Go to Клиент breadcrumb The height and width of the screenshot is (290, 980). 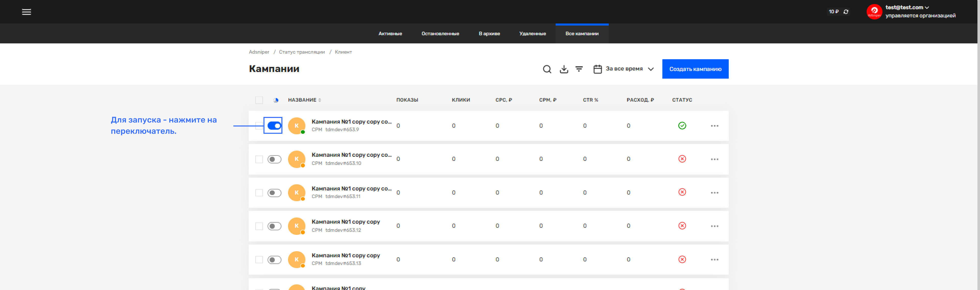pyautogui.click(x=343, y=52)
